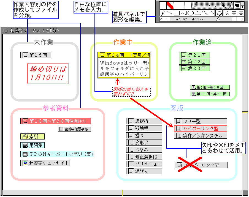Open the 第１回～第１０回 folder

tap(210, 87)
